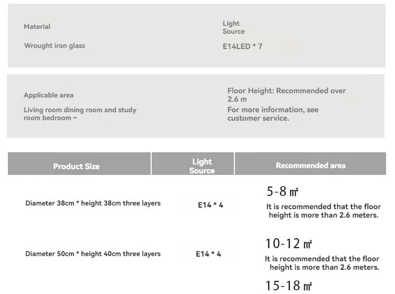This screenshot has height=294, width=395.
Task: Open the 'see customer service' information text
Action: tap(273, 114)
